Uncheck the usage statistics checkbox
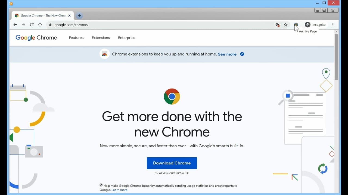The height and width of the screenshot is (195, 348). tap(101, 185)
